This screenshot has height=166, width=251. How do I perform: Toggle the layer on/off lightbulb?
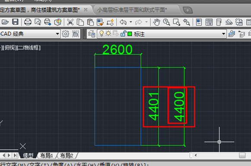102,33
